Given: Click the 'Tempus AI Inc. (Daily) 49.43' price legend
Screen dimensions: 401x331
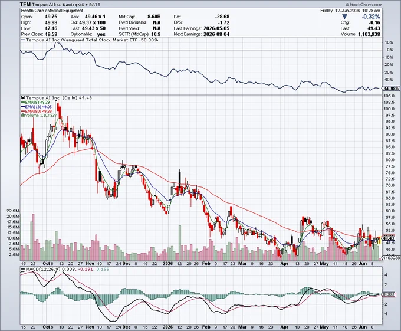Looking at the screenshot, I should point(56,98).
